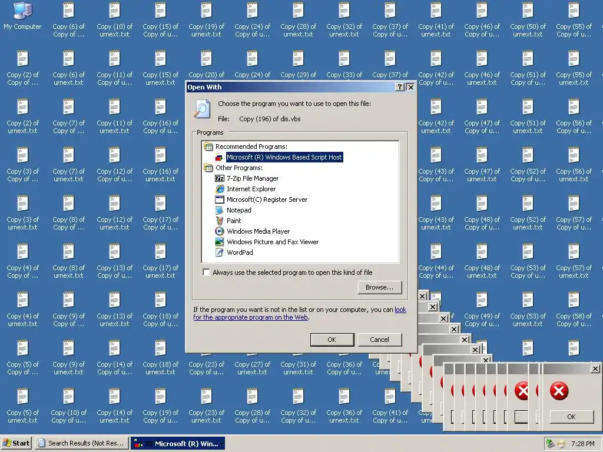Viewport: 603px width, 452px height.
Task: Click the Microsoft (R) Win... taskbar group
Action: [x=178, y=443]
